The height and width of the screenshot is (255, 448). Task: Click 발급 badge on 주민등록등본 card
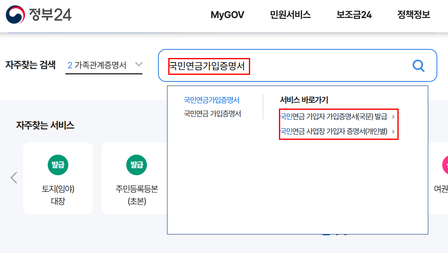(x=137, y=165)
